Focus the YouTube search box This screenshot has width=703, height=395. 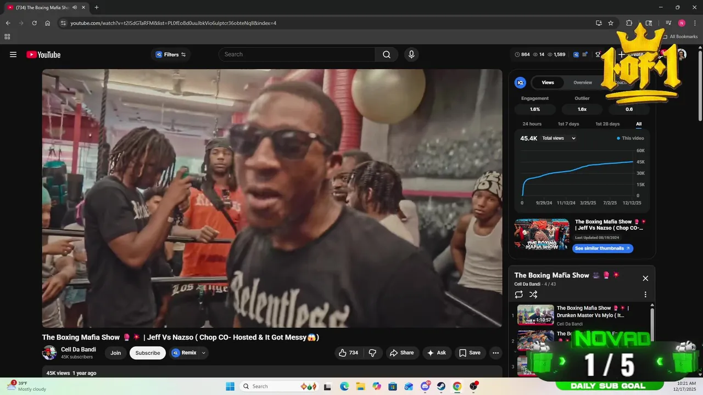pos(297,54)
